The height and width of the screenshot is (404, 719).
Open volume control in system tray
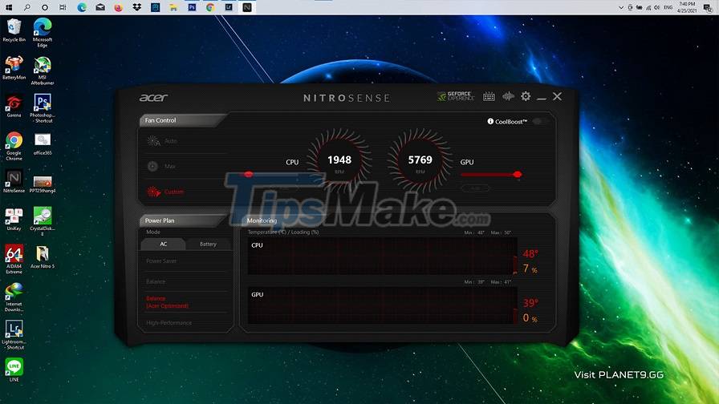point(656,7)
